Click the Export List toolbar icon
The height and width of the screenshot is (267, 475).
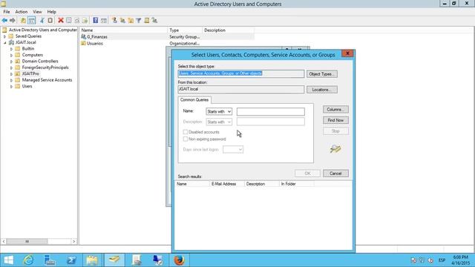coord(85,20)
